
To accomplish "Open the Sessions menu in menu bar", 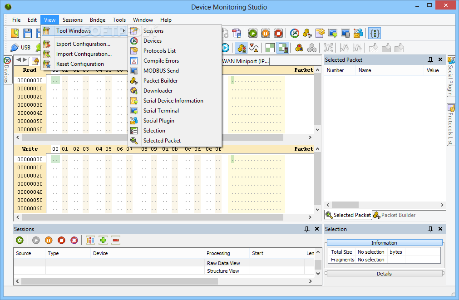I will coord(73,20).
